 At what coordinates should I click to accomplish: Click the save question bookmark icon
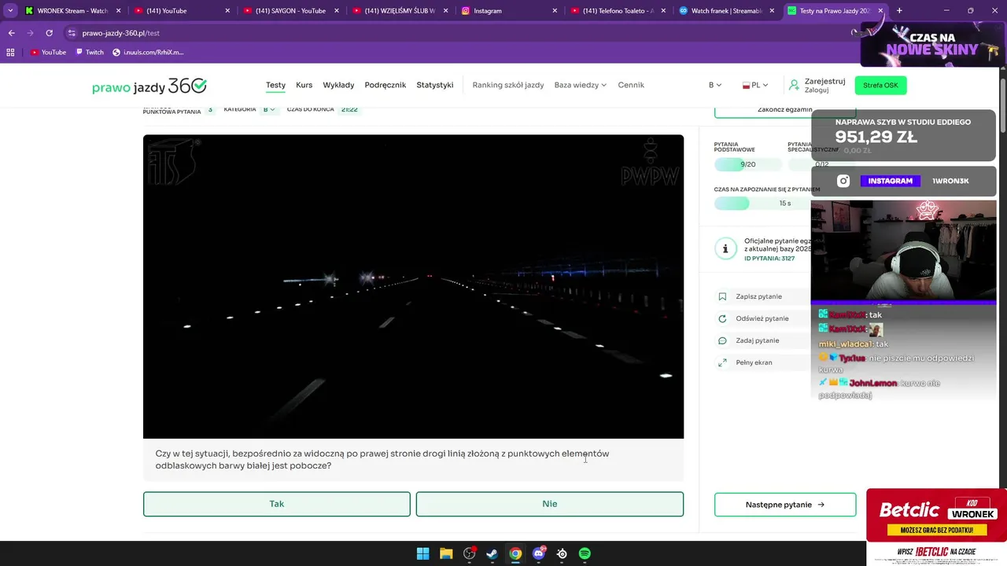coord(722,296)
